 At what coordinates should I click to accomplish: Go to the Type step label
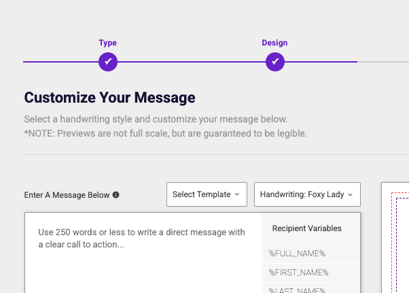(x=107, y=43)
